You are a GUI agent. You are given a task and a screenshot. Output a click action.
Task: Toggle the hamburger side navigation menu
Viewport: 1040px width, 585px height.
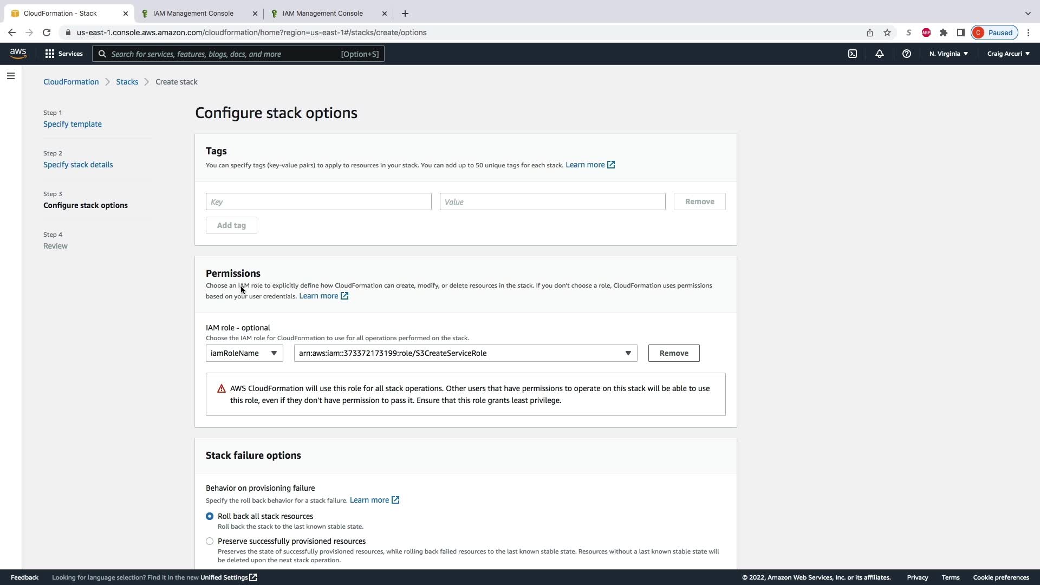pos(11,76)
